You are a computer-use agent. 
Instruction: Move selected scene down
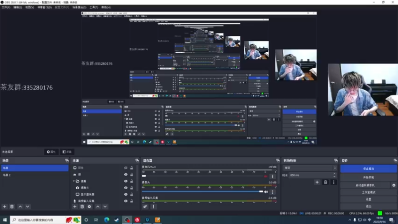click(27, 207)
